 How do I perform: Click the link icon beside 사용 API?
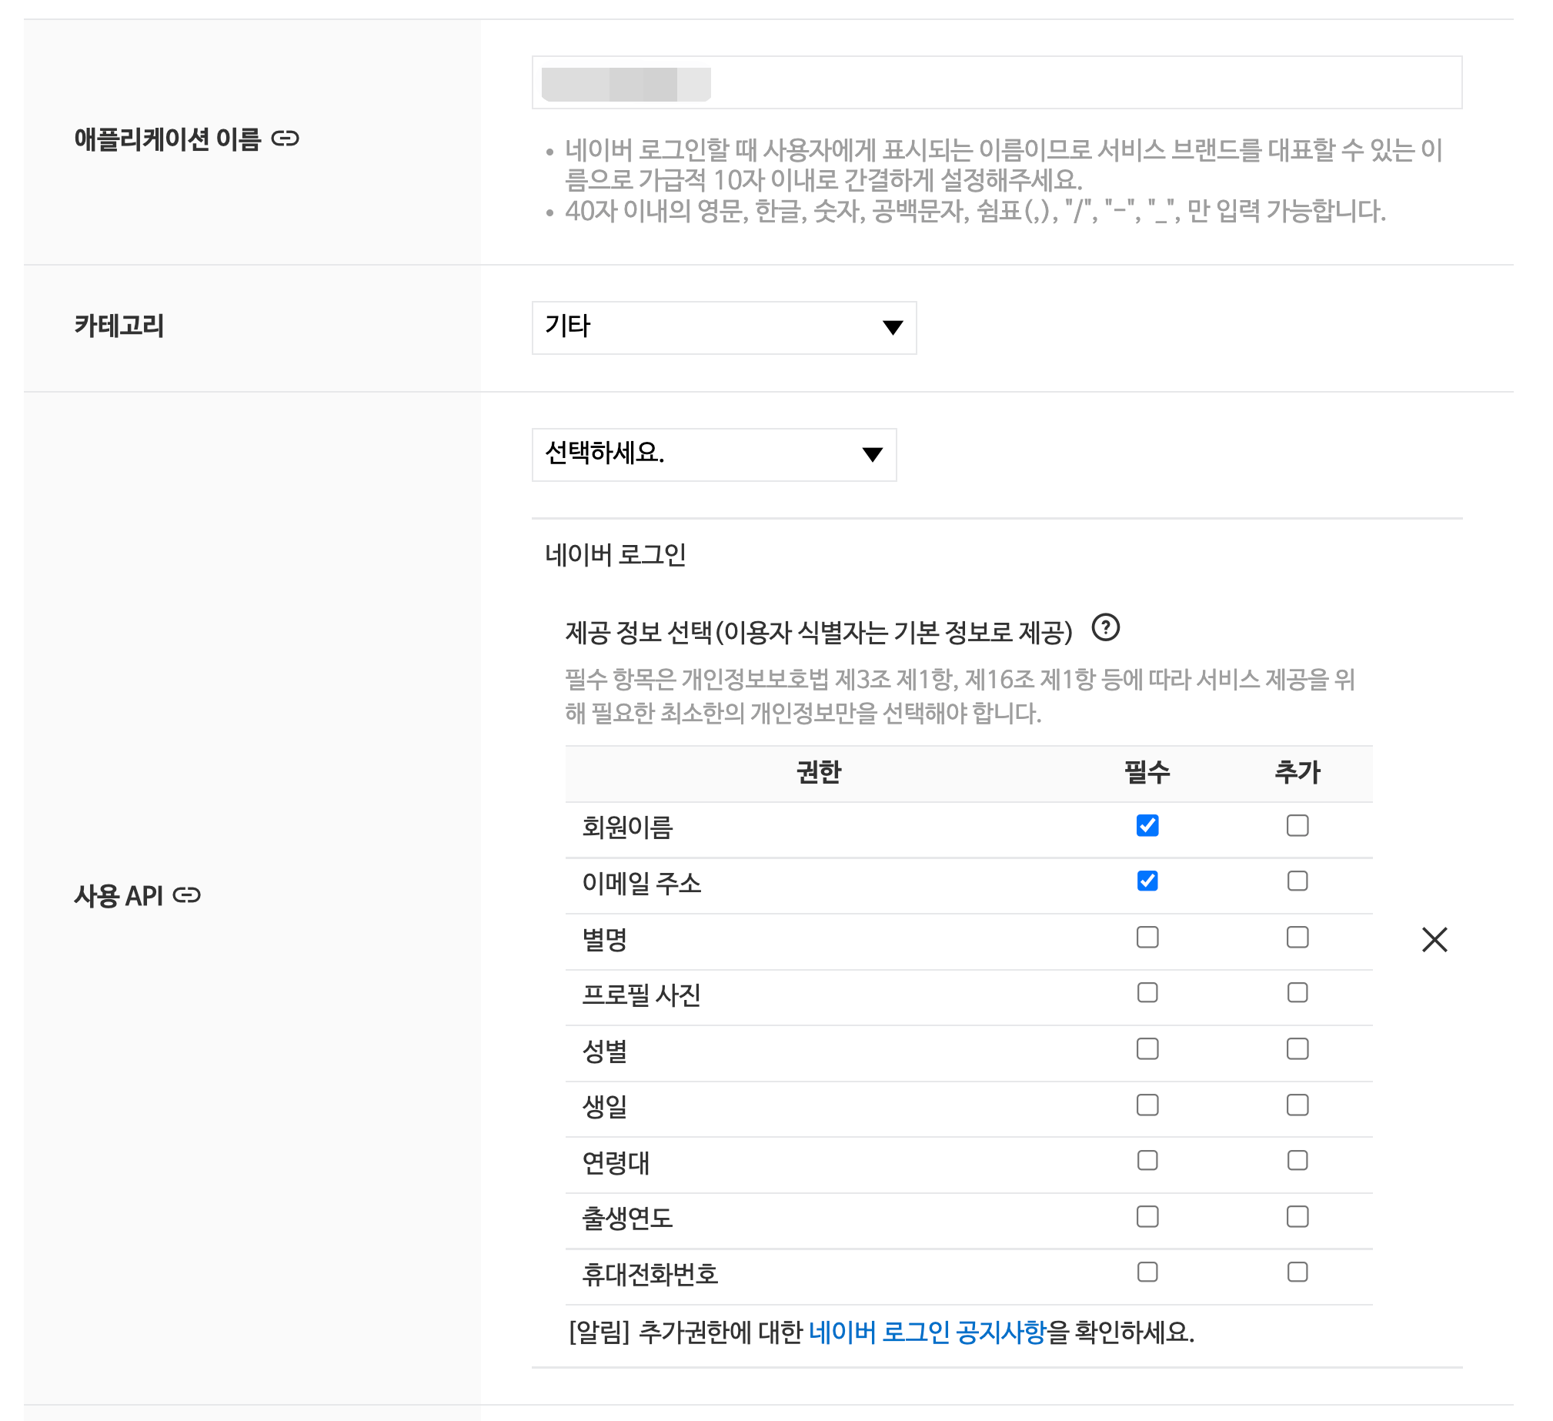186,894
